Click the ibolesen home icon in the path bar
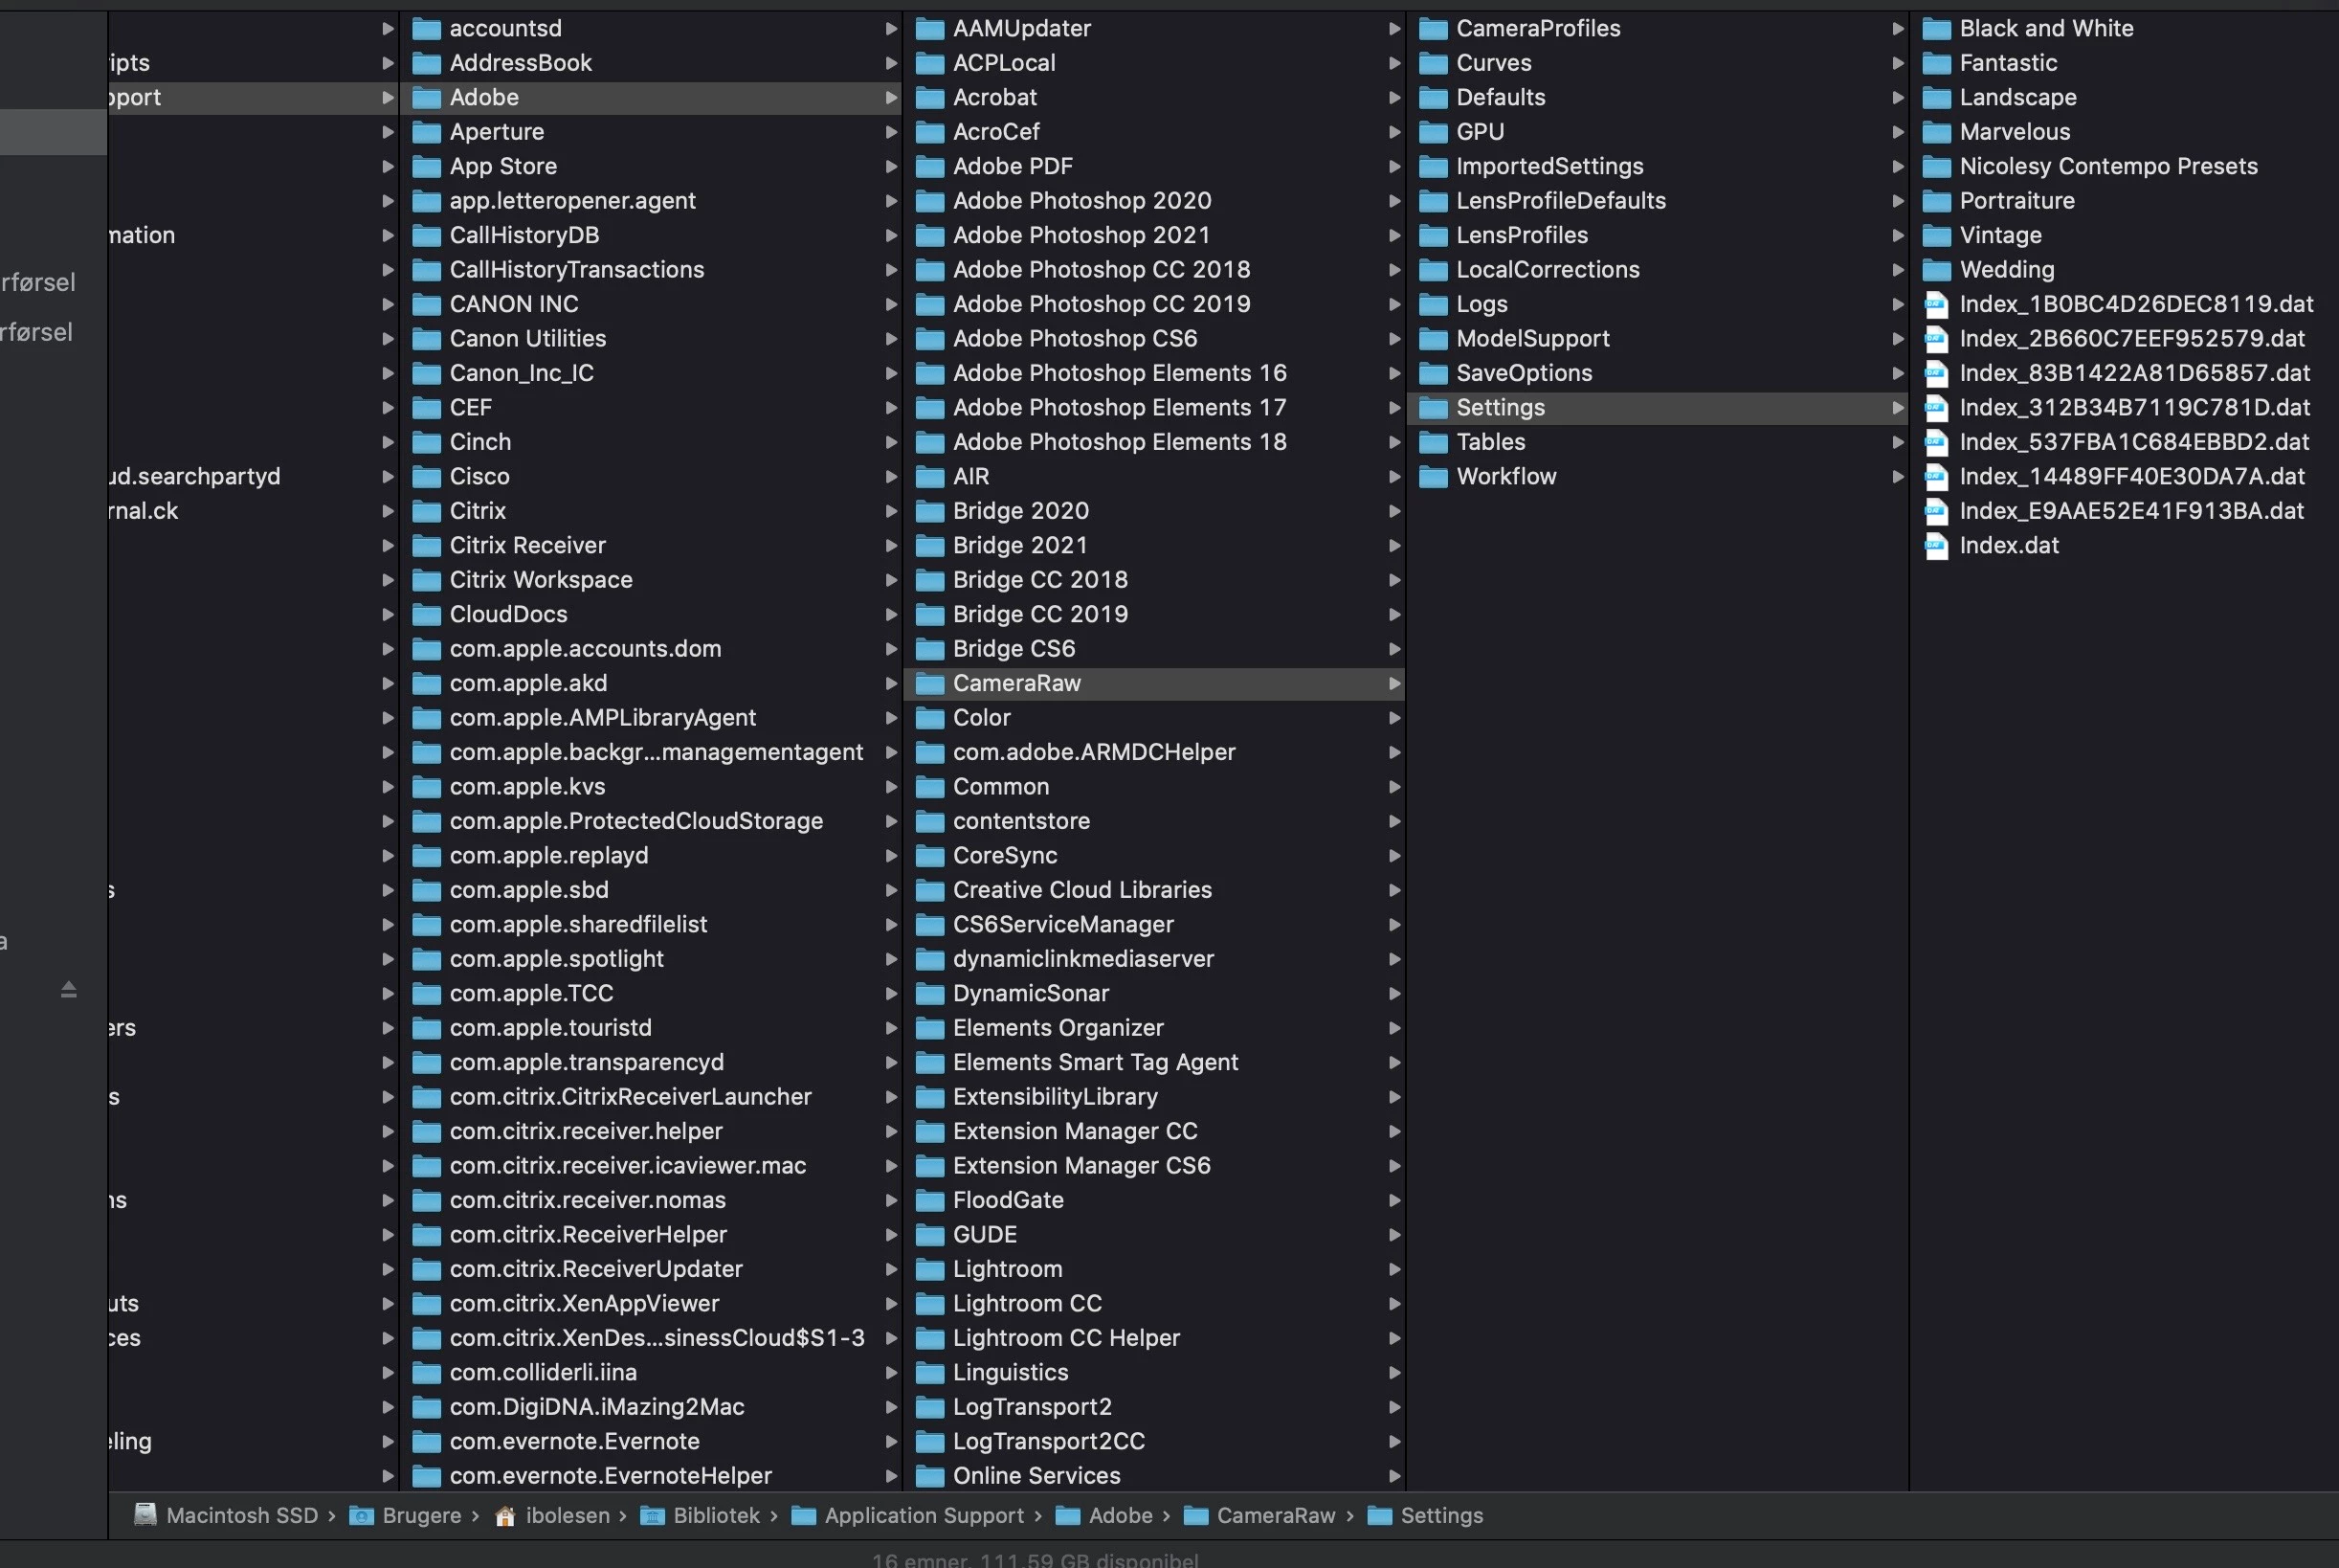2339x1568 pixels. pos(505,1516)
